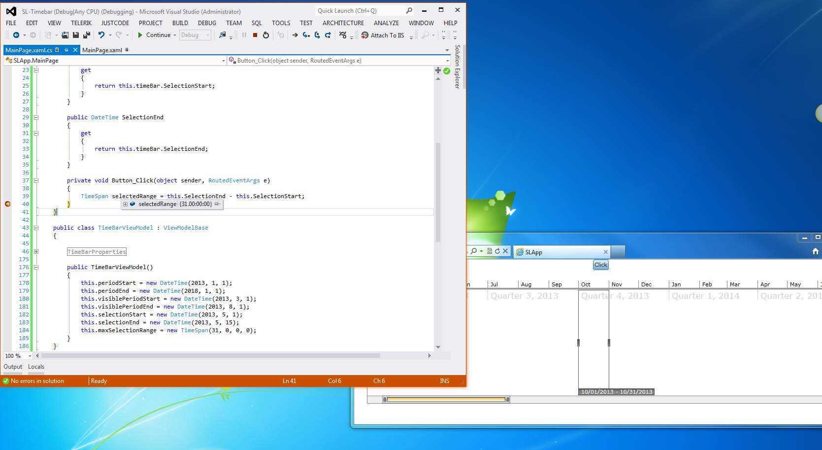Collapse the TimeBarViewModel class outline
Screen dimensions: 822x450
click(x=36, y=228)
